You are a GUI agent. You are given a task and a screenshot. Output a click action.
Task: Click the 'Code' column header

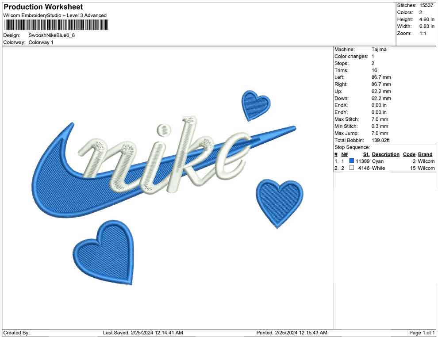409,154
